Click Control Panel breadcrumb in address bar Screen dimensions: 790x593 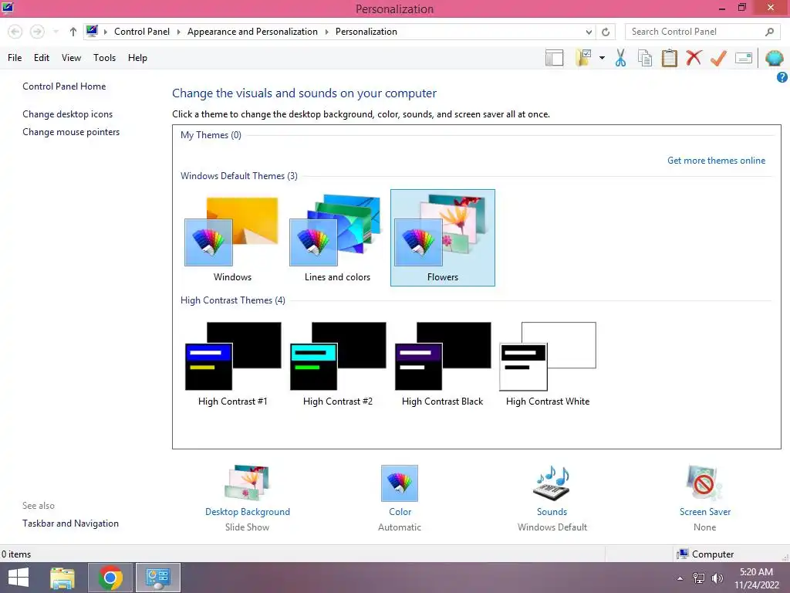[x=142, y=32]
